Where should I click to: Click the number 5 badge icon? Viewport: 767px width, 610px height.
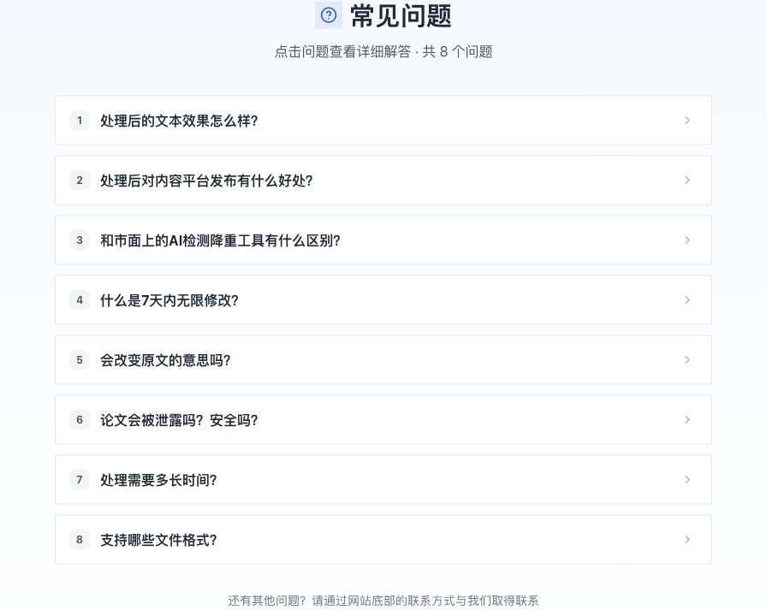pos(80,360)
